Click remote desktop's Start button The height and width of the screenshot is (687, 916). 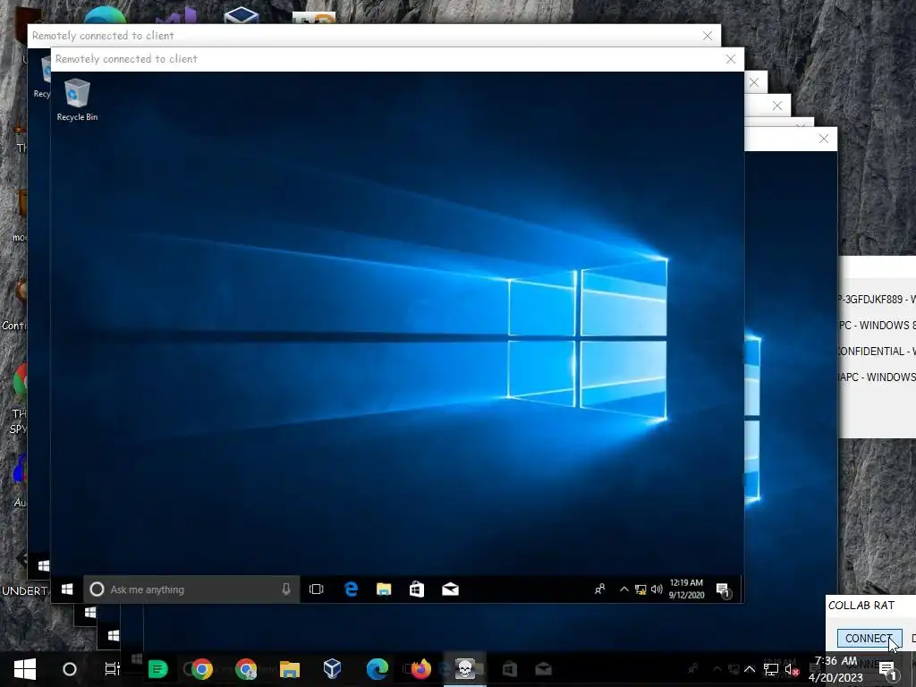(x=67, y=589)
